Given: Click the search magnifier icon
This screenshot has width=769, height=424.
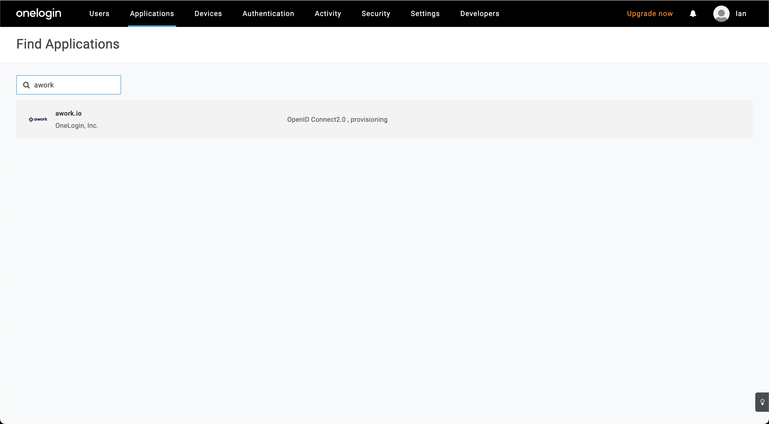Looking at the screenshot, I should point(26,85).
